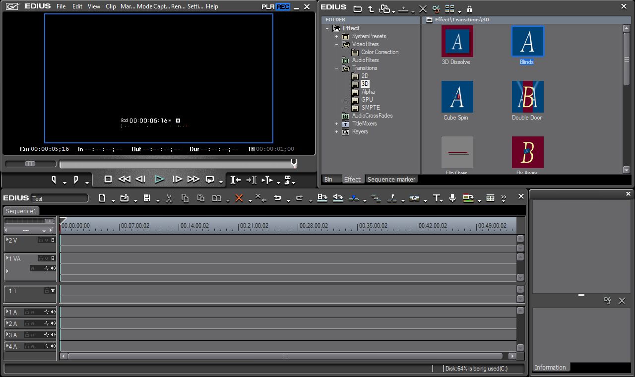Click the timeline layout grid icon
The height and width of the screenshot is (377, 635).
coord(490,198)
